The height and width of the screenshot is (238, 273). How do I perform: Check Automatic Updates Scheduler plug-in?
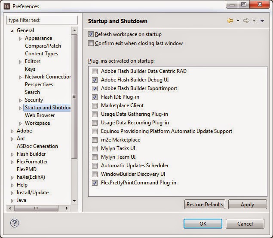95,166
